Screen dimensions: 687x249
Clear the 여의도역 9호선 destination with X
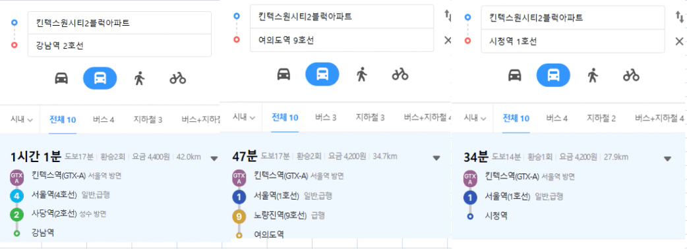pos(447,40)
